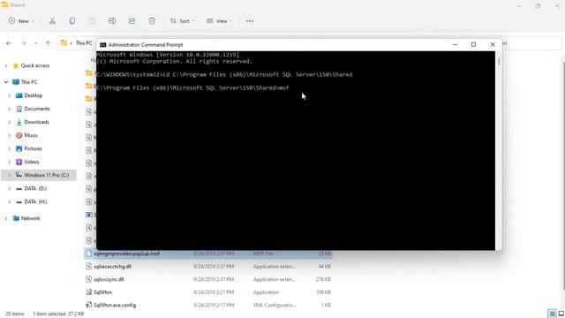565x318 pixels.
Task: Close the Command Prompt window
Action: click(493, 45)
